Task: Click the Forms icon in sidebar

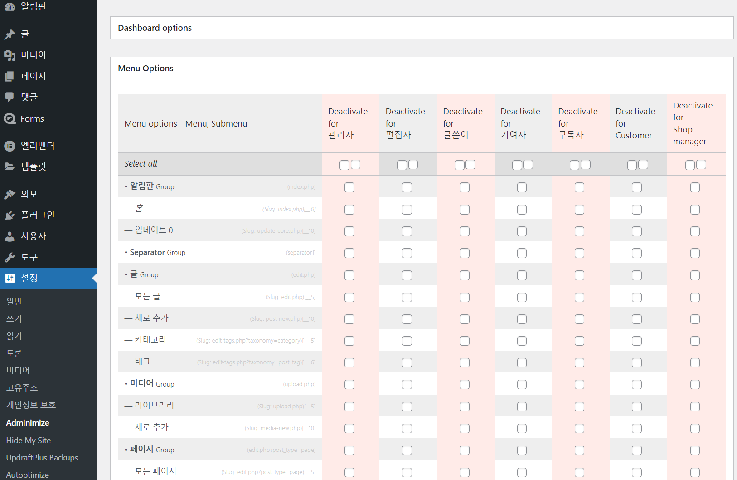Action: (x=10, y=118)
